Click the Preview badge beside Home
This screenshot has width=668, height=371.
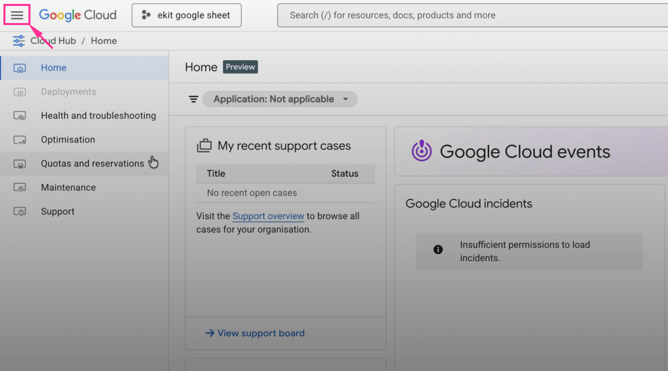point(240,67)
